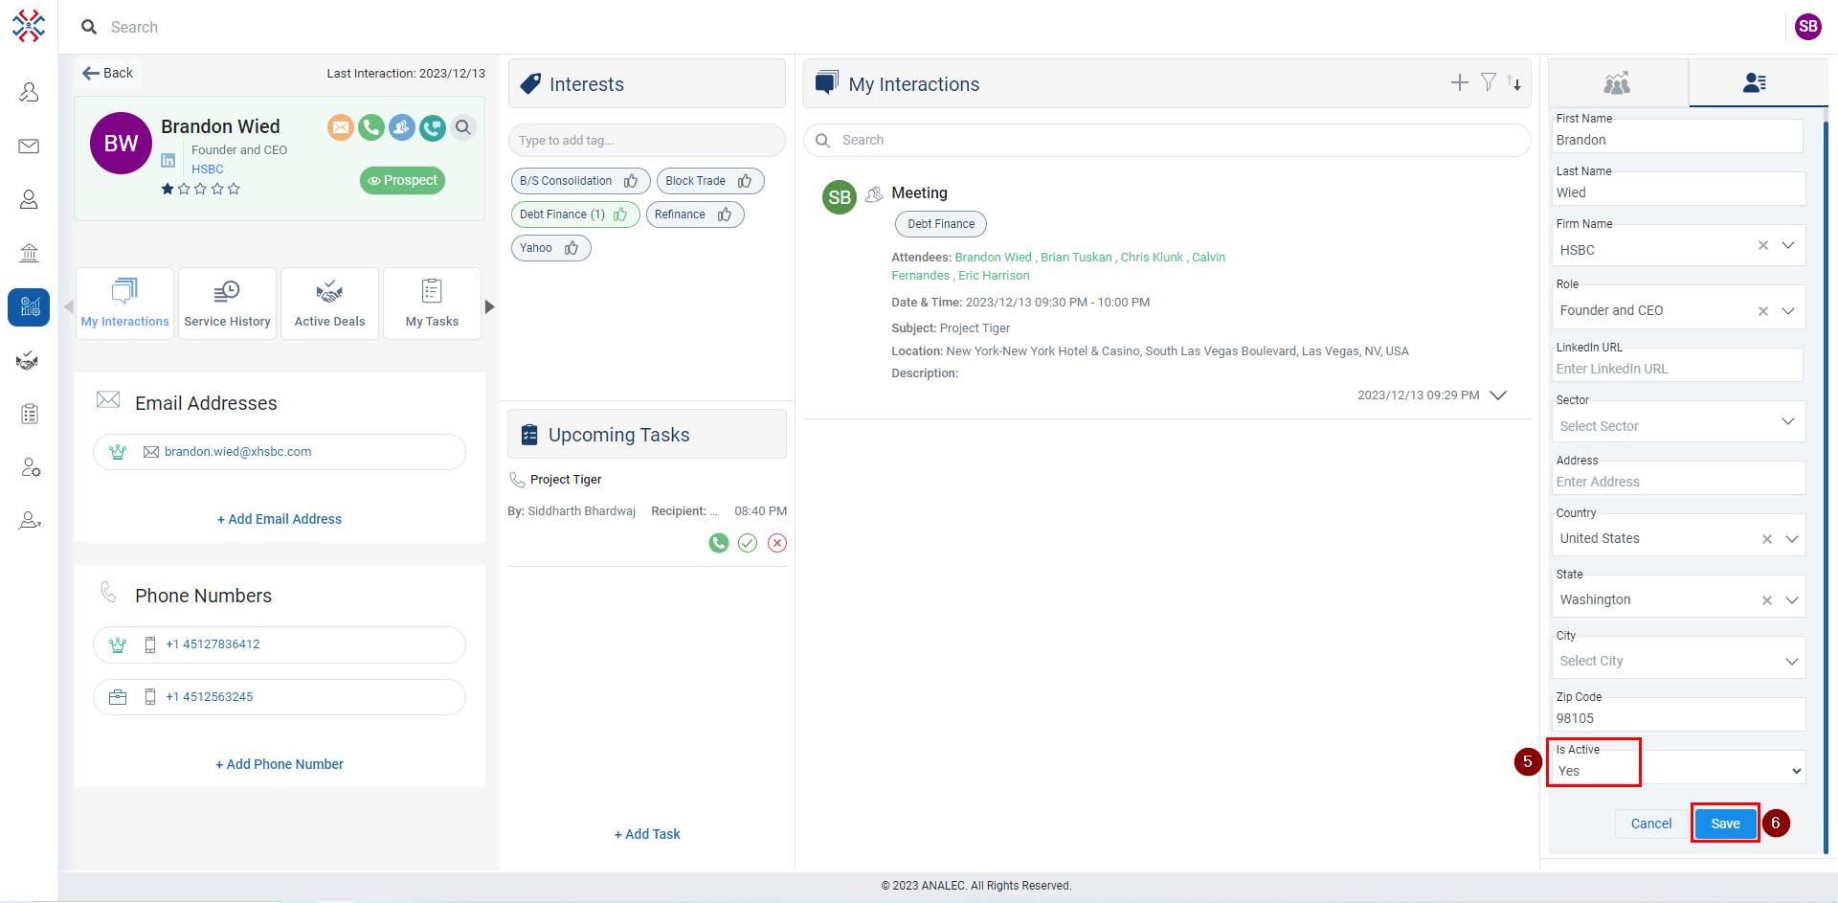This screenshot has width=1838, height=903.
Task: Click Add Phone Number link
Action: pos(280,764)
